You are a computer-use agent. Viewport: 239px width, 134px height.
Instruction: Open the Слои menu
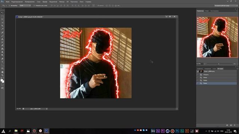[x=38, y=1]
